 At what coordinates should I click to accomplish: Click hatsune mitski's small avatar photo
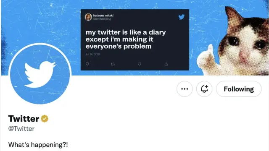88,17
